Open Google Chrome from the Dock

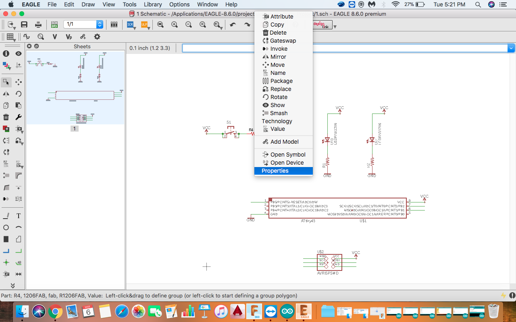[x=55, y=311]
